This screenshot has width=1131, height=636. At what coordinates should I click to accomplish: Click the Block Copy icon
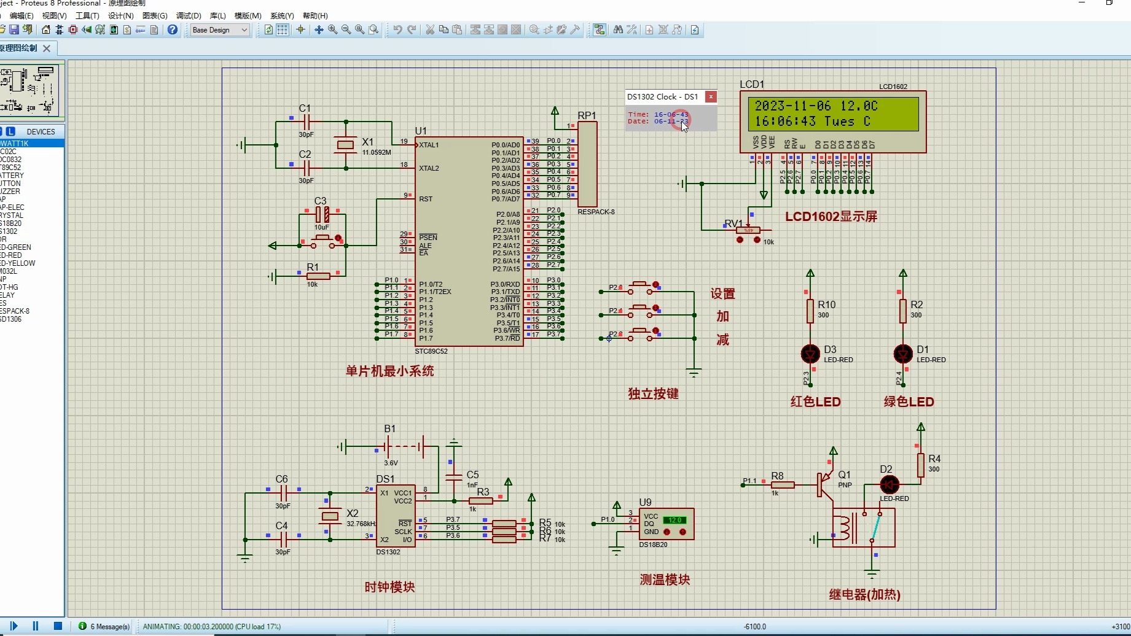click(475, 29)
